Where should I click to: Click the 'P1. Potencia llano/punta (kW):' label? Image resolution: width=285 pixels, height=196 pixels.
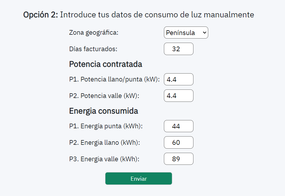[114, 79]
